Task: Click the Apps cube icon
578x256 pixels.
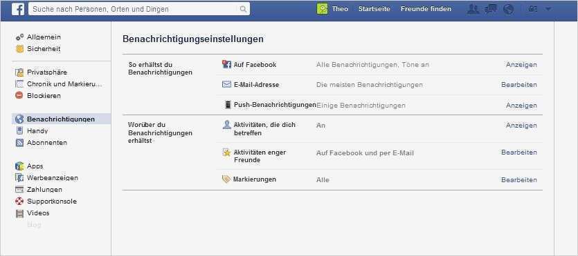Action: [19, 166]
